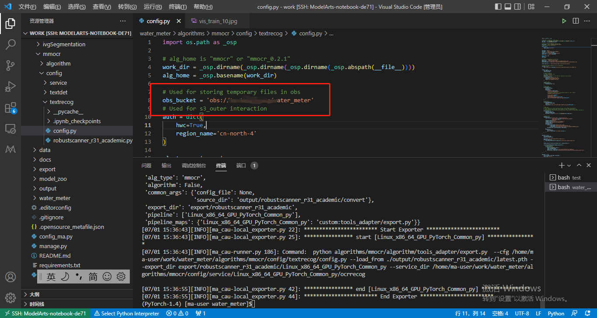
Task: Collapse the textrecog folder
Action: [x=77, y=102]
